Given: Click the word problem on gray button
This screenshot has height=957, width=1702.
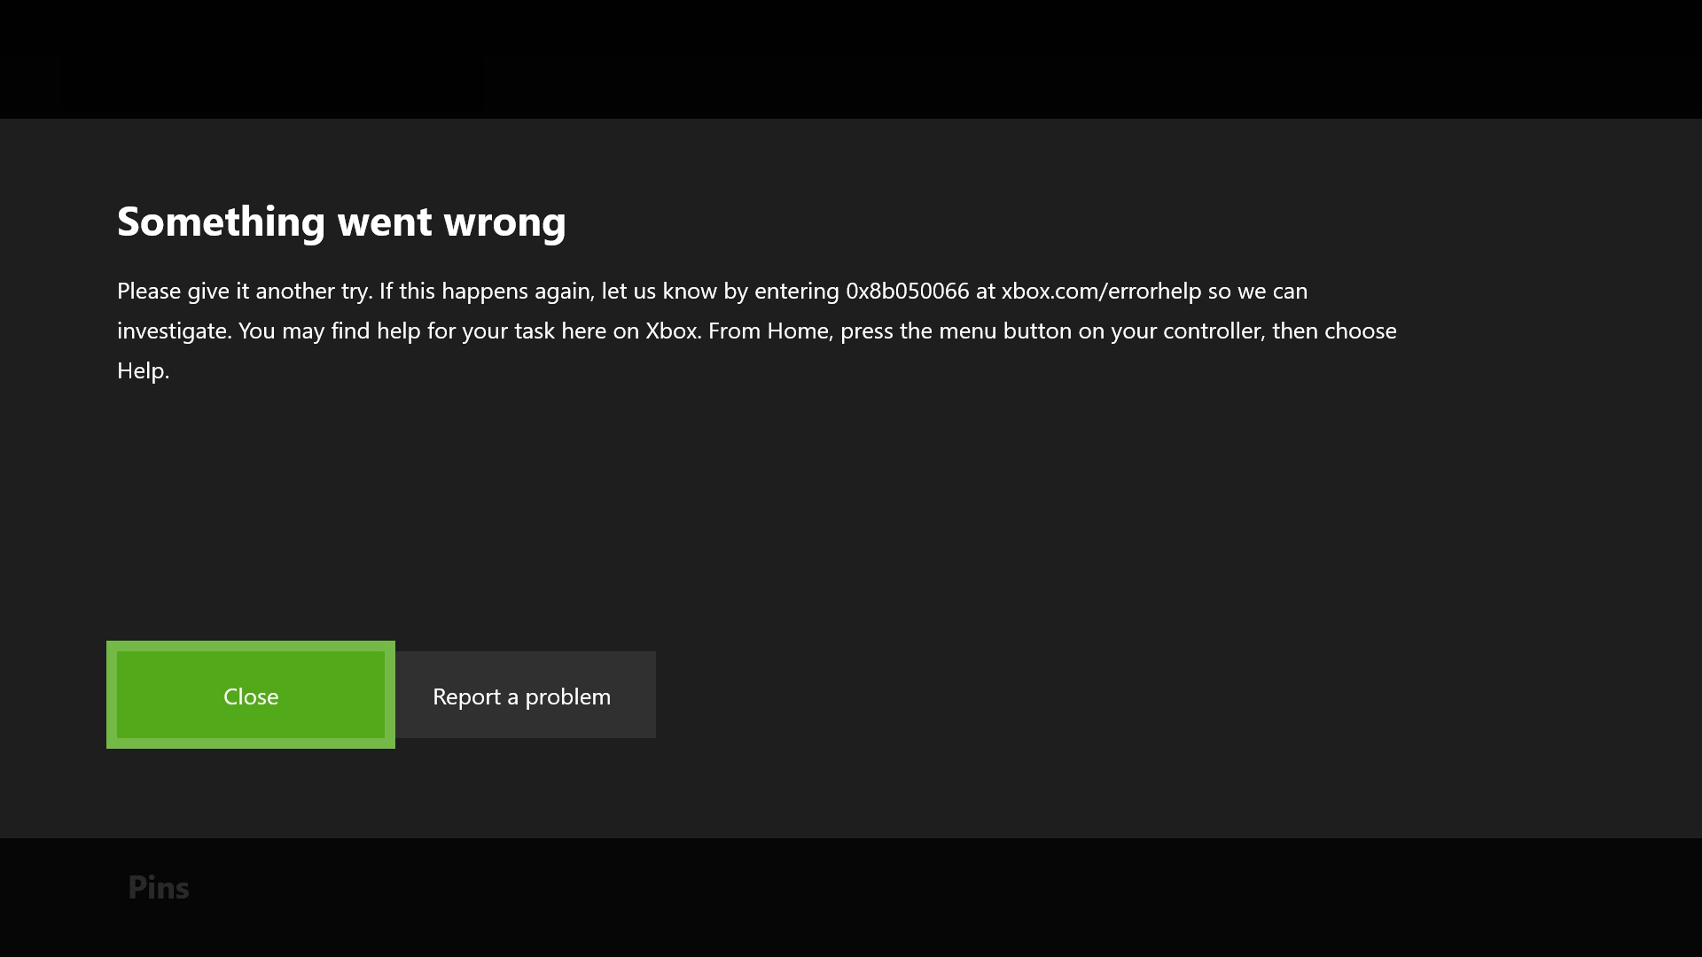Looking at the screenshot, I should pyautogui.click(x=567, y=696).
